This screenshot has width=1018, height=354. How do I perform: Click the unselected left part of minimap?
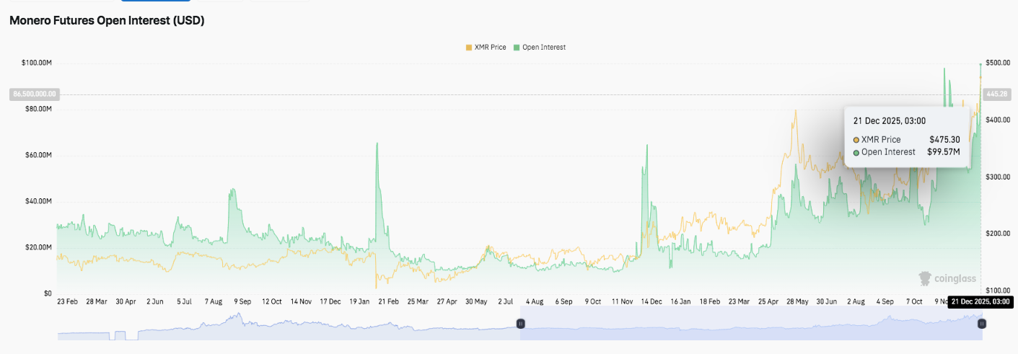289,329
